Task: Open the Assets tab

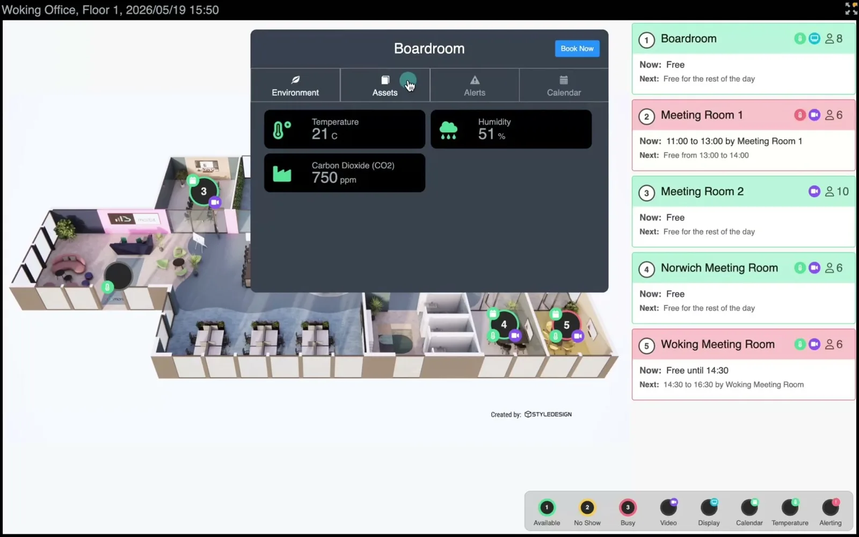Action: click(385, 85)
